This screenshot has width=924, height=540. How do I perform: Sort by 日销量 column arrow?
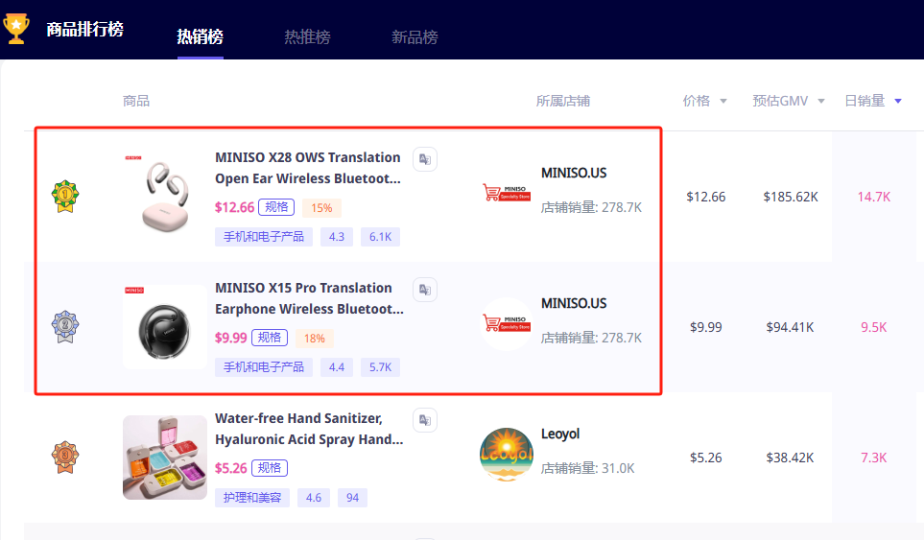coord(897,102)
